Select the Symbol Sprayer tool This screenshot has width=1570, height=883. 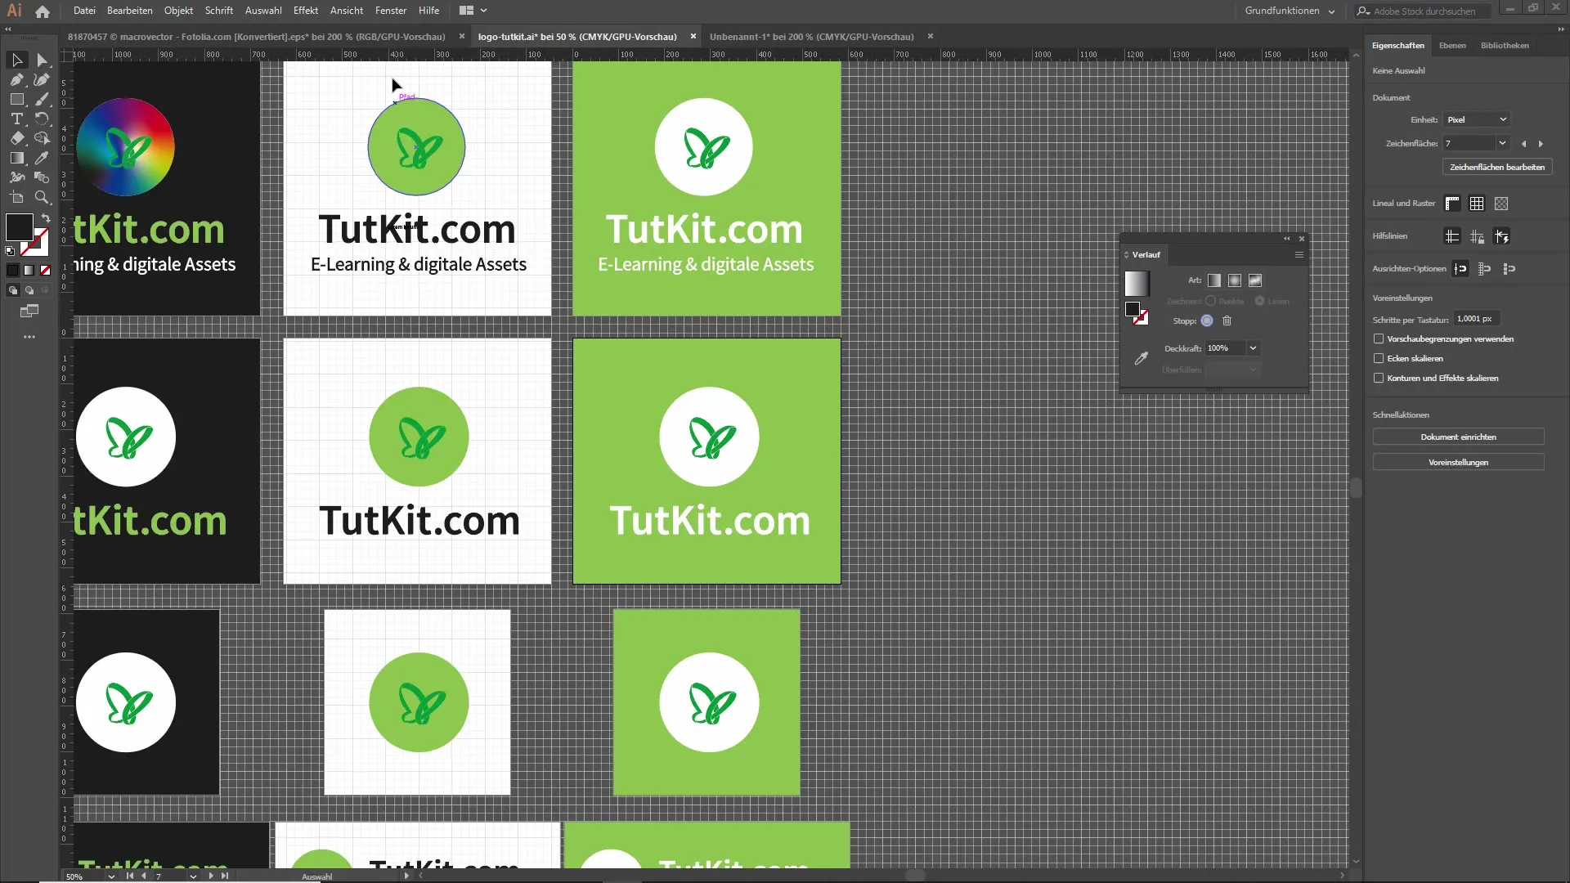pyautogui.click(x=17, y=177)
